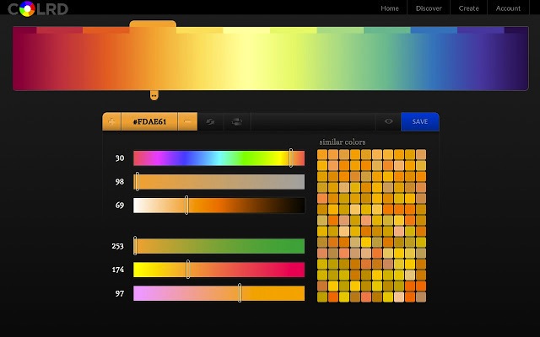Click the reverse gradient arrows icon
The width and height of the screenshot is (540, 337).
tap(210, 121)
